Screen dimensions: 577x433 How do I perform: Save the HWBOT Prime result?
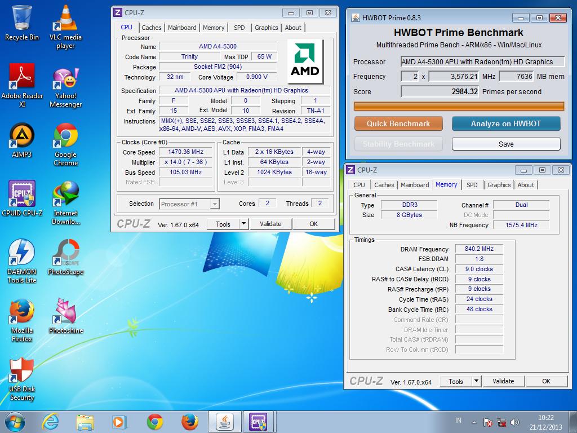click(x=506, y=144)
